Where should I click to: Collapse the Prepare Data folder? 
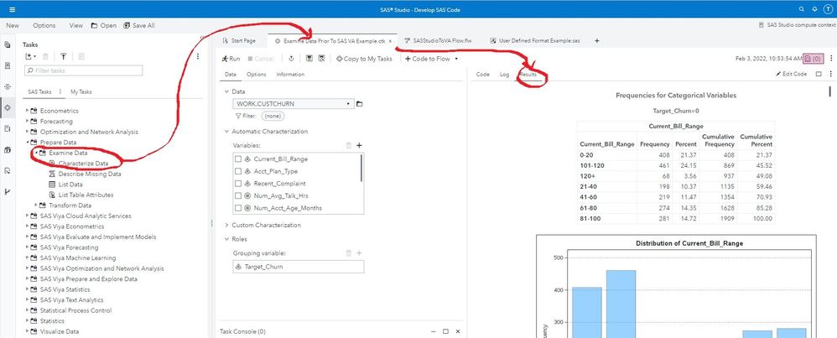(x=27, y=143)
